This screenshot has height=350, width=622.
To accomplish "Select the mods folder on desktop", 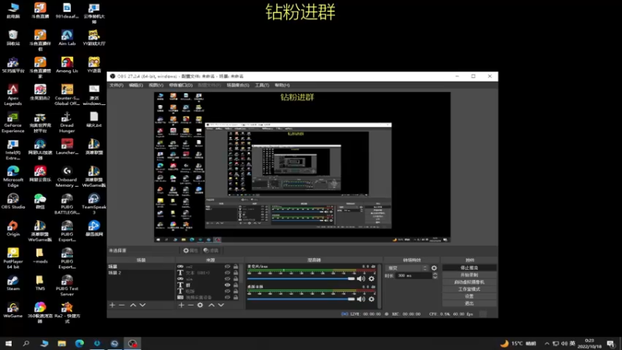I will (x=40, y=255).
